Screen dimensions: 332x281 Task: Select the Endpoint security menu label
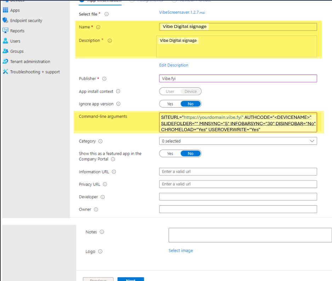[x=26, y=21]
